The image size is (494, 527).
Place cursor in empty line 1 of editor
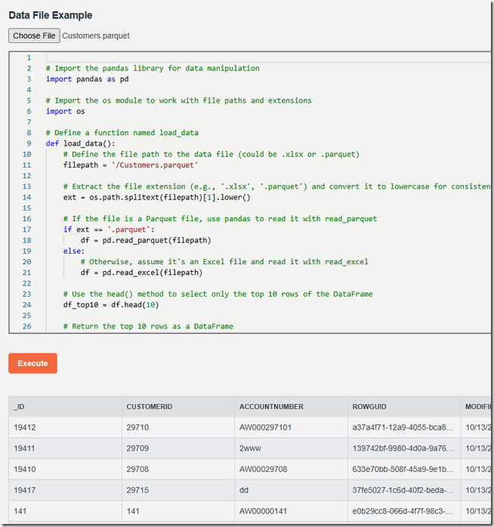[x=268, y=57]
